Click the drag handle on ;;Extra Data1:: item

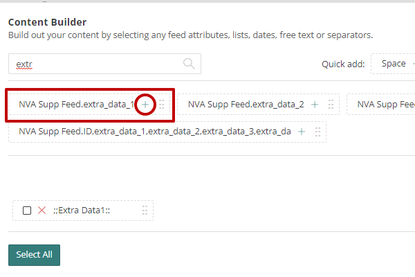pyautogui.click(x=145, y=211)
